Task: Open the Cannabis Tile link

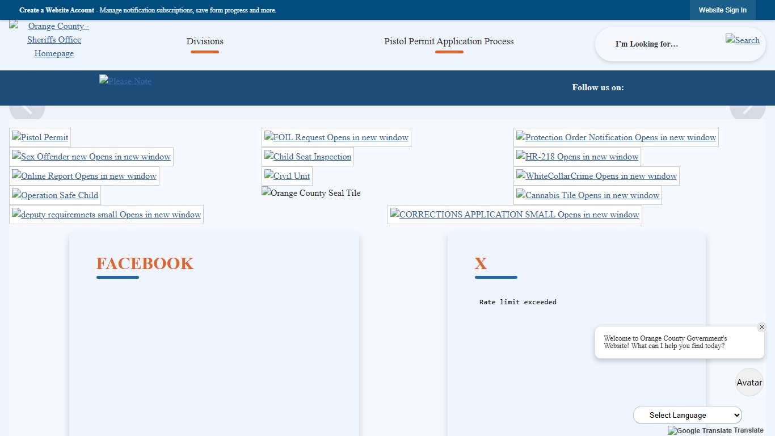Action: click(x=587, y=195)
